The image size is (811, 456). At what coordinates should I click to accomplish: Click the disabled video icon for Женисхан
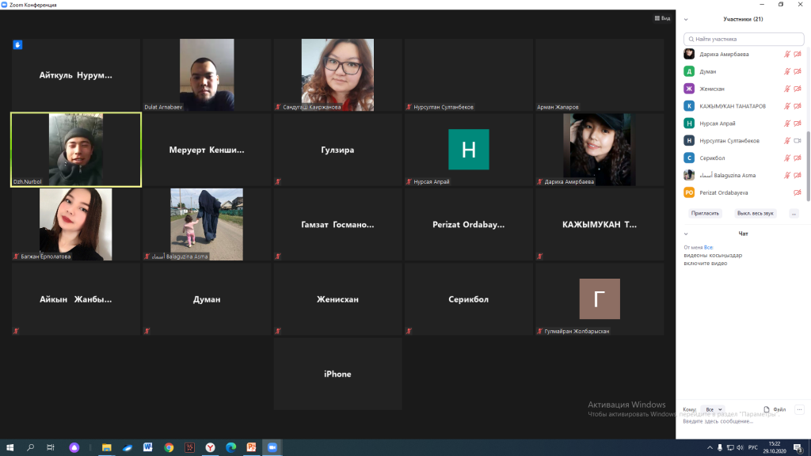tap(798, 89)
